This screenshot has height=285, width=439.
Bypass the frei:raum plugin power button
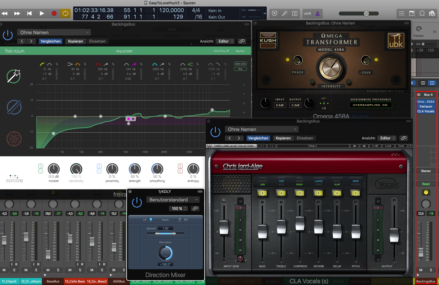coord(8,35)
